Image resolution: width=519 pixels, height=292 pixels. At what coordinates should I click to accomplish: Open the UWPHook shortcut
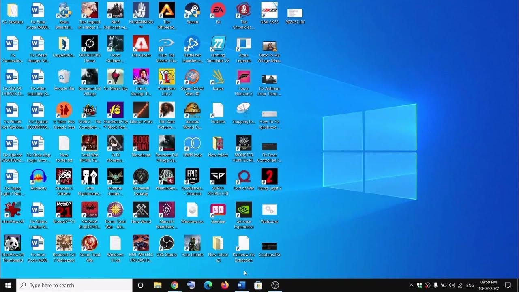[x=192, y=146]
